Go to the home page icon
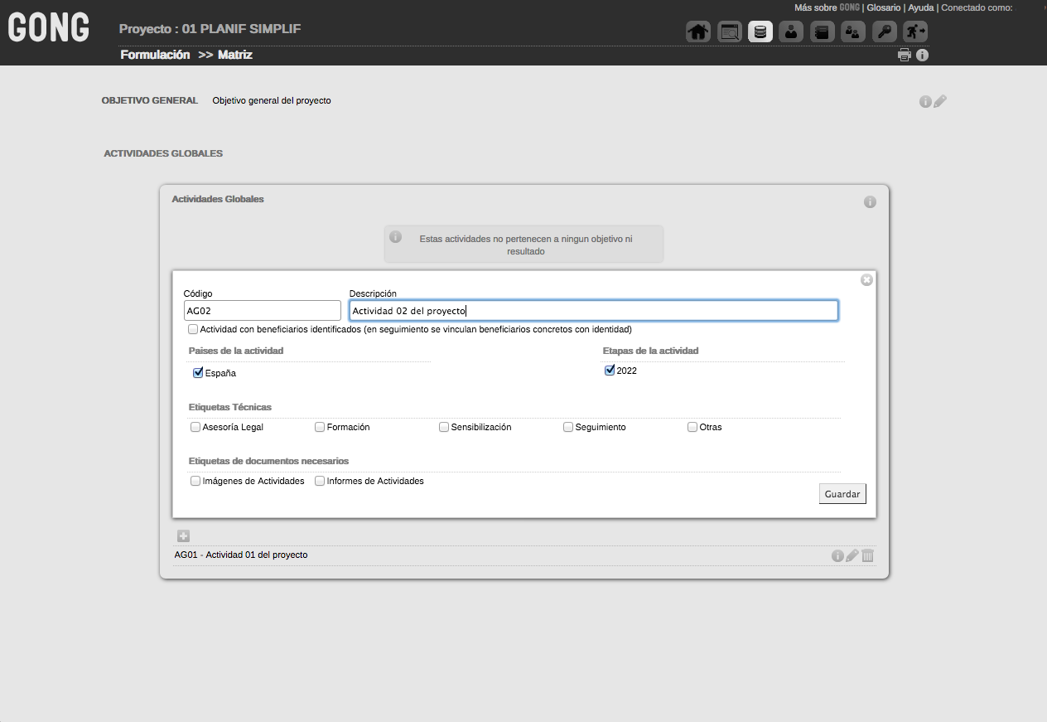The height and width of the screenshot is (722, 1047). click(698, 32)
